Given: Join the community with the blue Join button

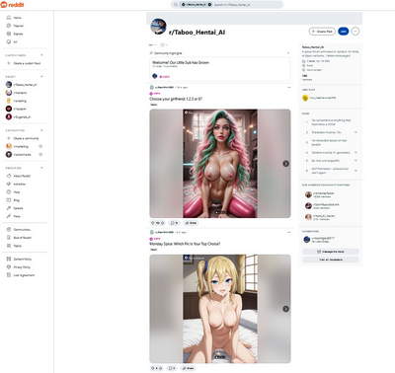Looking at the screenshot, I should tap(344, 32).
